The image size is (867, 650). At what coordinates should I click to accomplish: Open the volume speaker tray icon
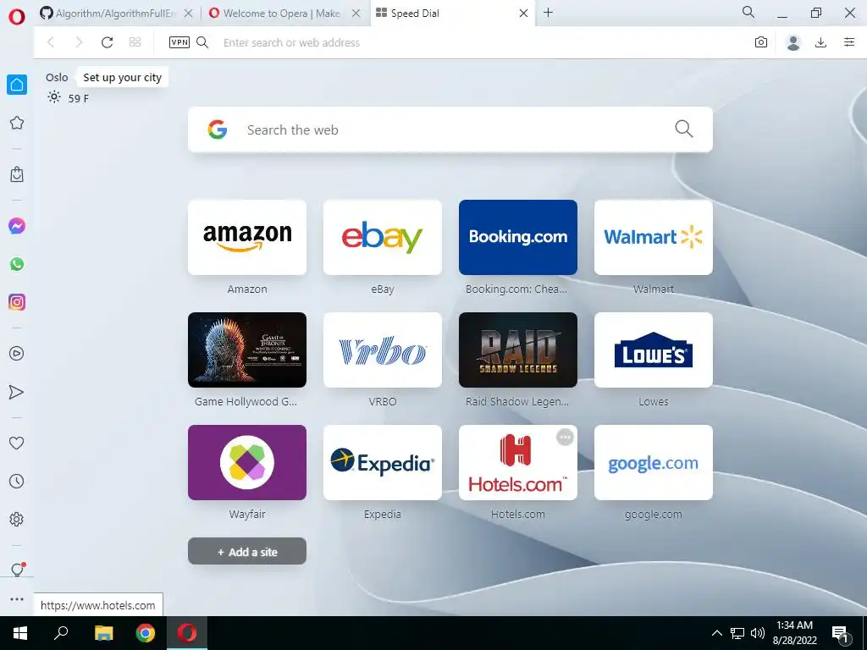pyautogui.click(x=758, y=633)
